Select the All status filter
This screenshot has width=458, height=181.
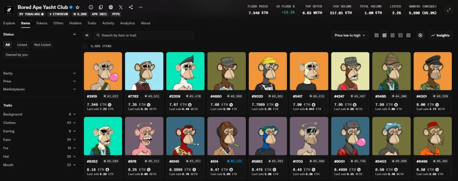8,45
